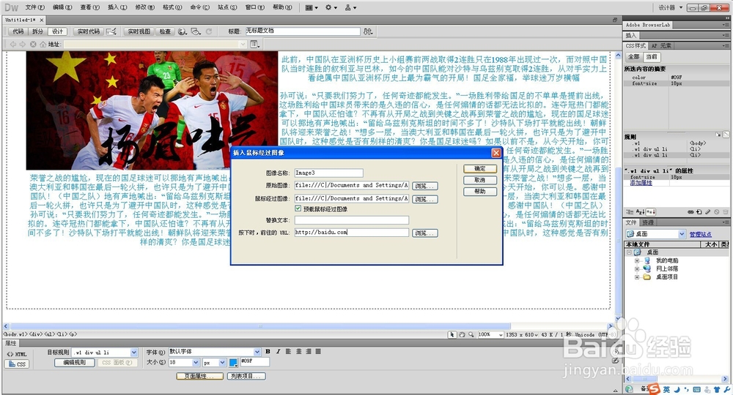Expand Network Neighborhood tree node
Viewport: 733px width, 395px height.
637,268
